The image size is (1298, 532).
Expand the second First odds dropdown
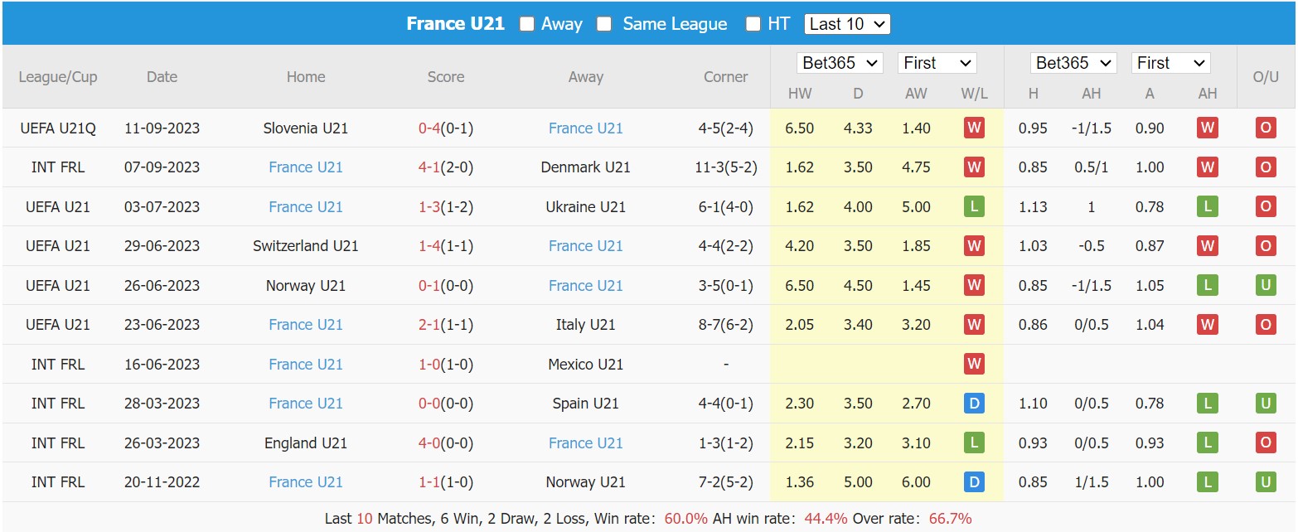click(1172, 63)
